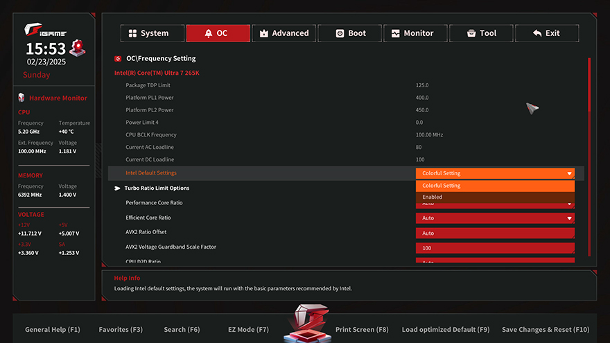The image size is (610, 343).
Task: Choose Enabled from dropdown list
Action: pos(495,197)
